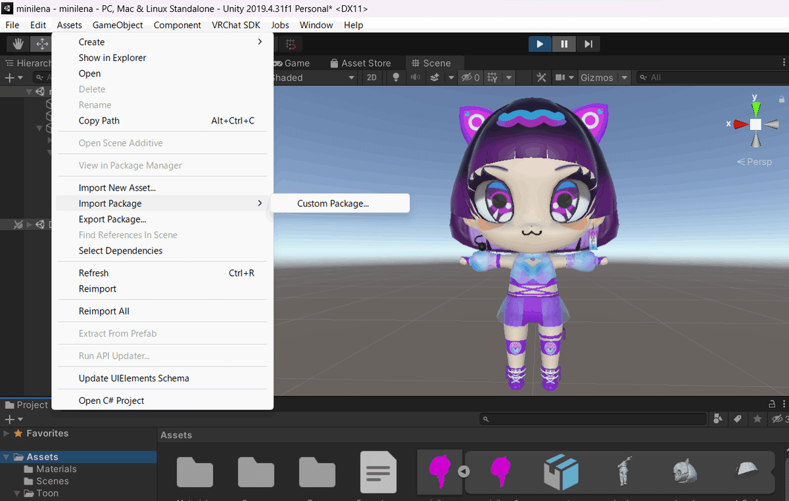Choose Custom Package... from the submenu
Screen dimensions: 789x501
(341, 204)
